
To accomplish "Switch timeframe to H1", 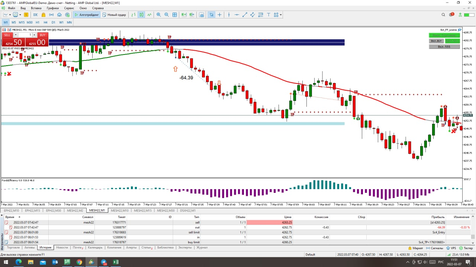I will (38, 22).
